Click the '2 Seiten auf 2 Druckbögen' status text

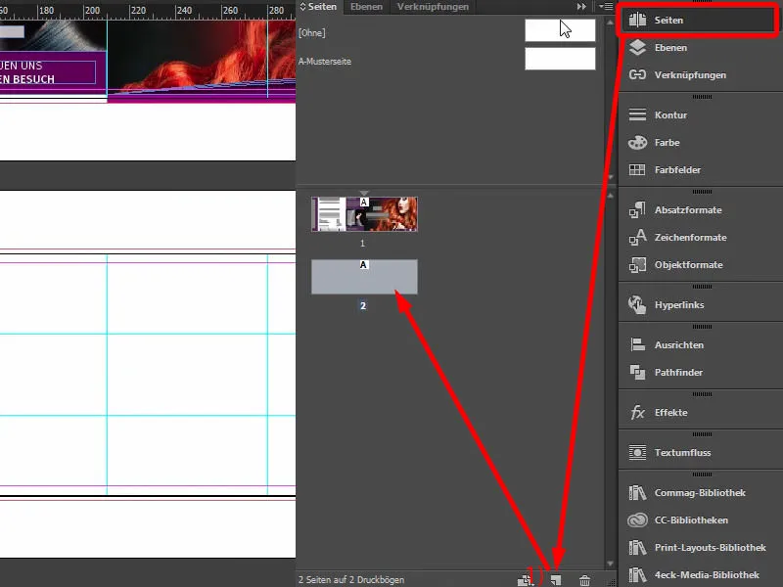coord(351,580)
